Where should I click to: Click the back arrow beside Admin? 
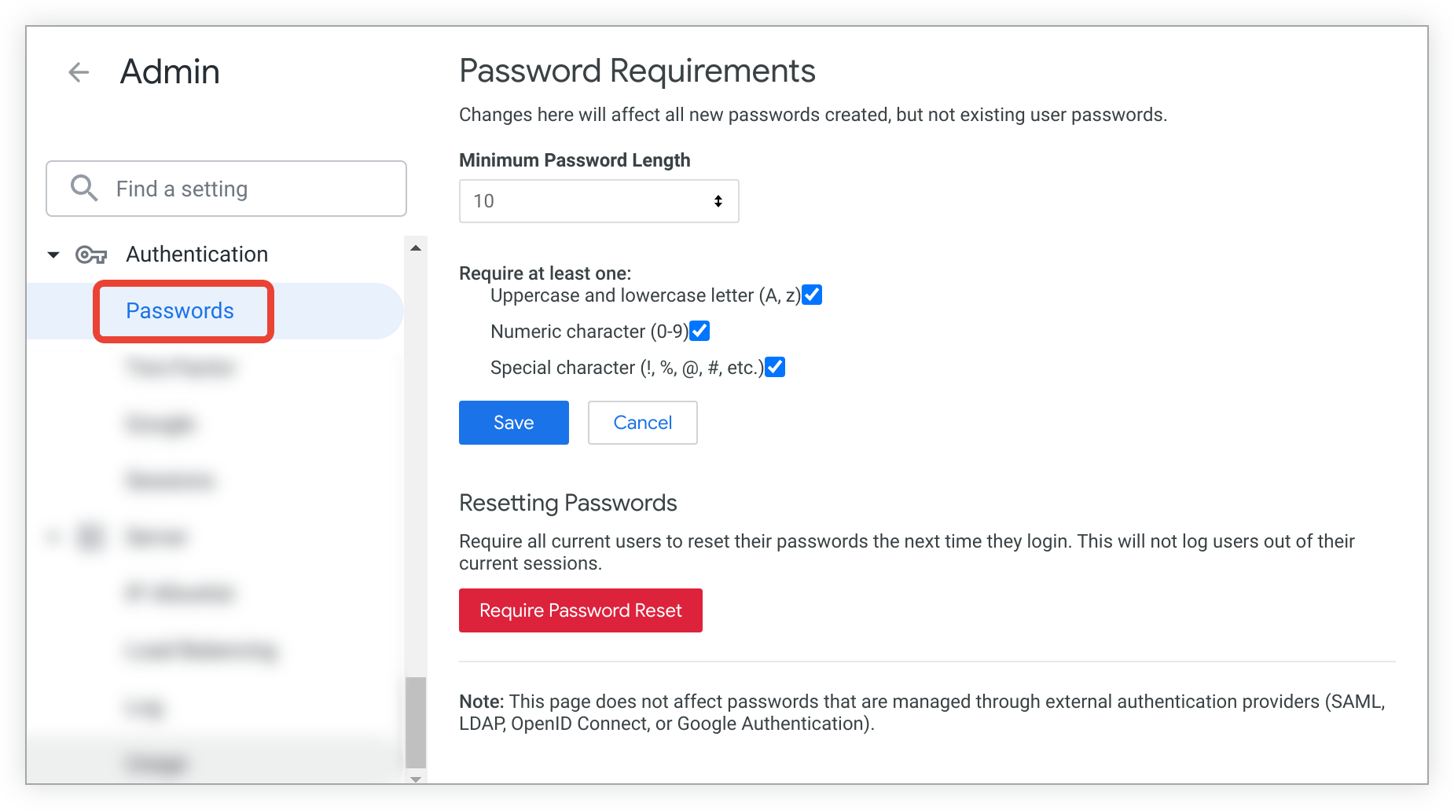coord(79,73)
